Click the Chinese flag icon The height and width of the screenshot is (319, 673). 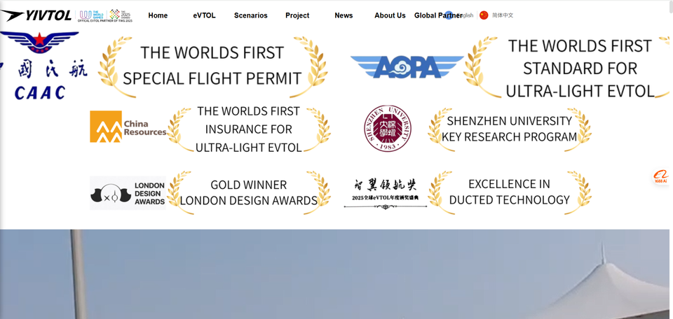[x=484, y=15]
